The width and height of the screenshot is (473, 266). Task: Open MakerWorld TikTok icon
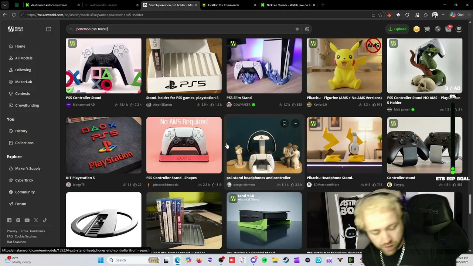tap(45, 220)
